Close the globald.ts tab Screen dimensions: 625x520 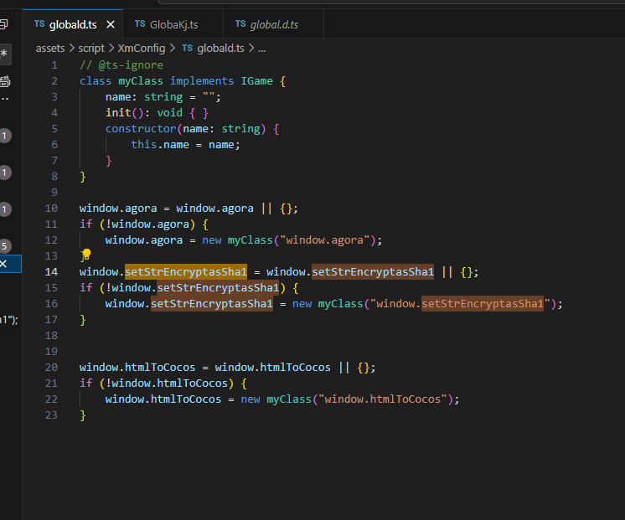pos(111,25)
